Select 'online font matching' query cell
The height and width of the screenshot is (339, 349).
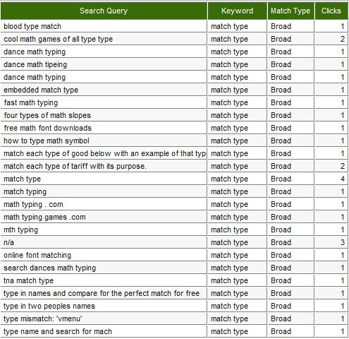click(x=104, y=255)
